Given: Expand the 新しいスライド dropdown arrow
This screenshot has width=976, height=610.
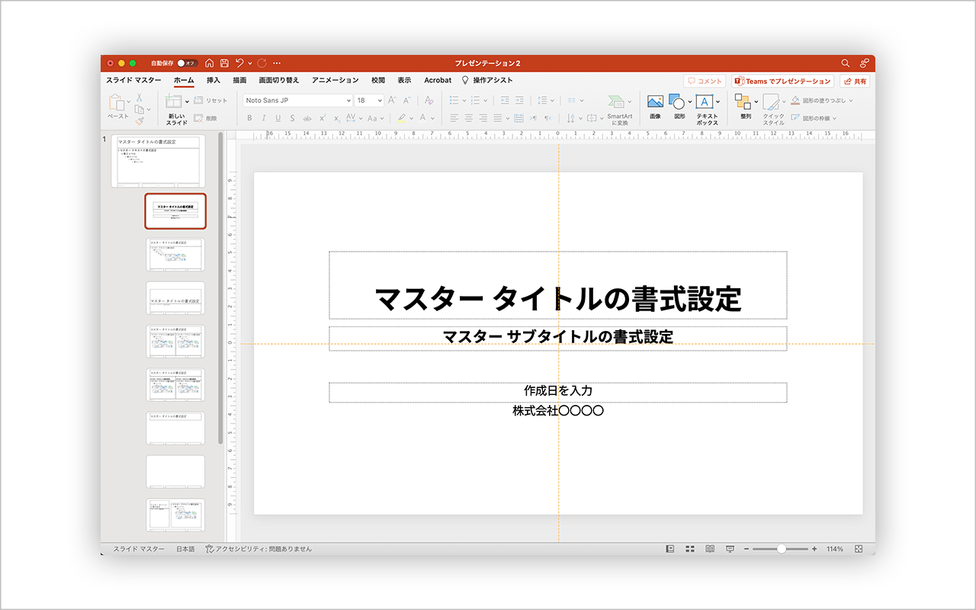Looking at the screenshot, I should pos(187,101).
